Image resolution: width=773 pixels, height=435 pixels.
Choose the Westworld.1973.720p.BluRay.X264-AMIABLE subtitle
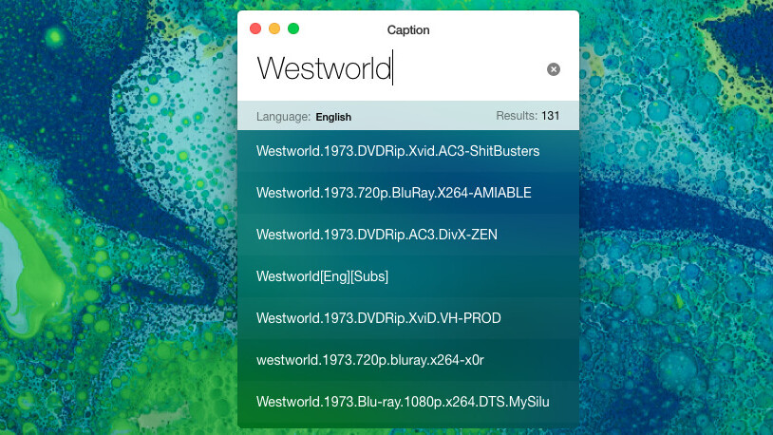(393, 193)
